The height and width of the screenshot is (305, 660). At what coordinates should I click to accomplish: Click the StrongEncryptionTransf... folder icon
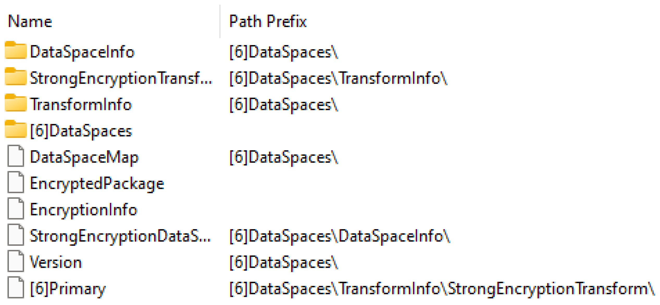click(16, 77)
